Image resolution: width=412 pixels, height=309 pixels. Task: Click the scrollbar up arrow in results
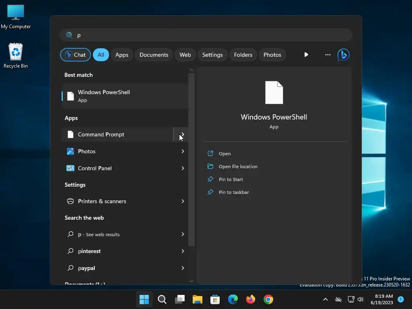point(192,70)
